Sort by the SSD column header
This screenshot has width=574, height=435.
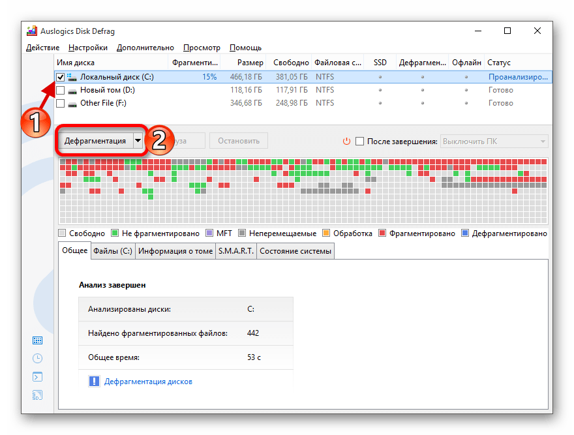click(x=380, y=63)
